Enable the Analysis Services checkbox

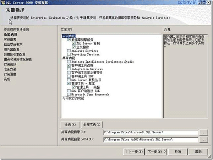coord(69,51)
